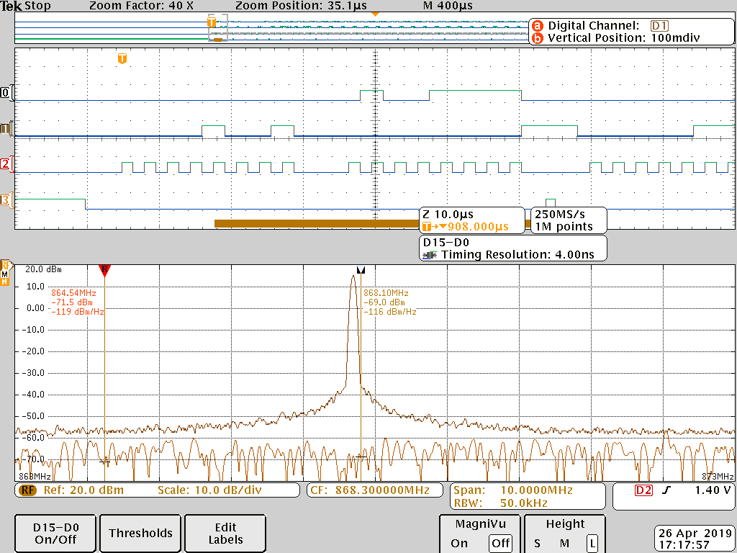Select the D2 digital channel label
Viewport: 737px width, 553px height.
point(6,164)
